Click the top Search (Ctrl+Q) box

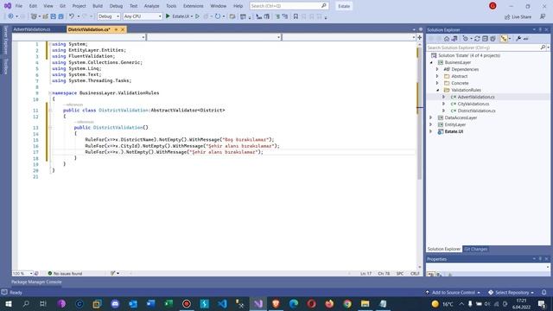click(289, 6)
